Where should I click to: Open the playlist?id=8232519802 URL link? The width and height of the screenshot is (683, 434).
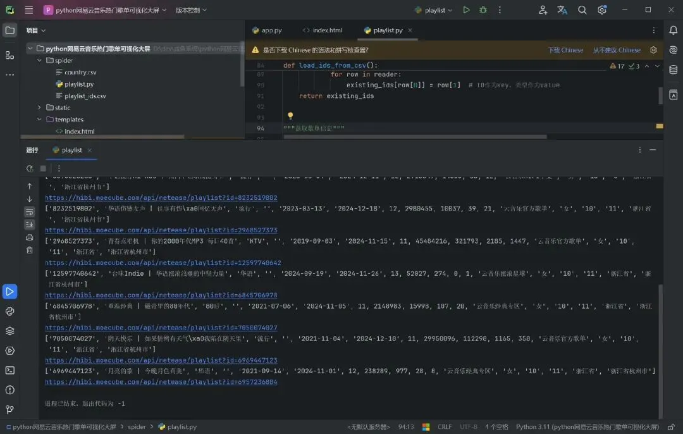pyautogui.click(x=161, y=198)
